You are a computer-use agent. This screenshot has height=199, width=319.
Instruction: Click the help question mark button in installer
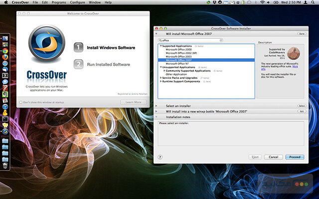[160, 157]
